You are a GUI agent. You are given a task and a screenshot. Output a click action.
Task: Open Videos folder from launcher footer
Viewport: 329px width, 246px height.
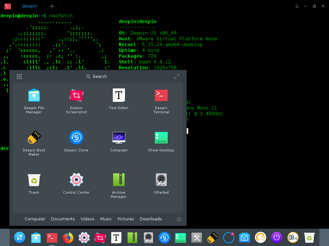(87, 219)
